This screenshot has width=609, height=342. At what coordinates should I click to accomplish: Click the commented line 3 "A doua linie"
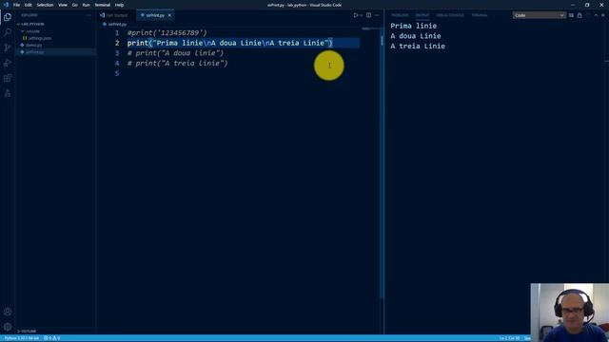coord(175,53)
